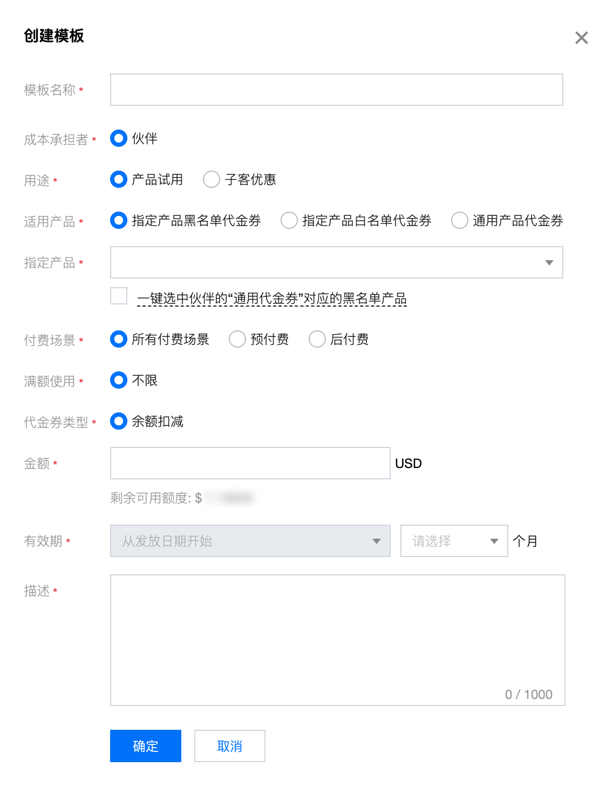Select 指定产品黑名单代金券 option
613x787 pixels.
point(119,220)
